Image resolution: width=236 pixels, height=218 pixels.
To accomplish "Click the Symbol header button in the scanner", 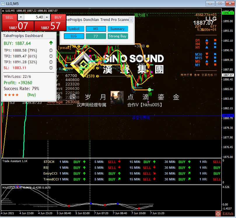I will 74,29.
